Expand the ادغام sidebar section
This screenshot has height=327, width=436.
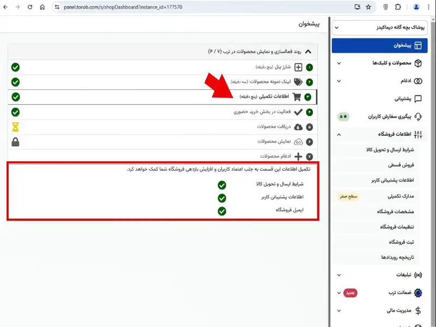(x=379, y=81)
